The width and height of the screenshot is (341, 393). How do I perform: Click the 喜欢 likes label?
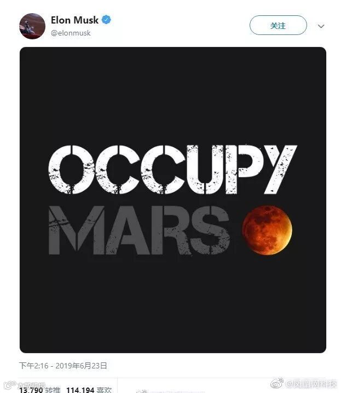pyautogui.click(x=104, y=390)
